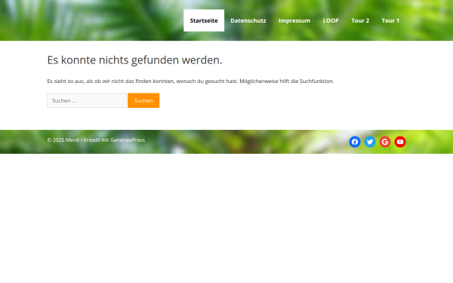Open the Google social icon
The image size is (453, 283).
tap(385, 142)
